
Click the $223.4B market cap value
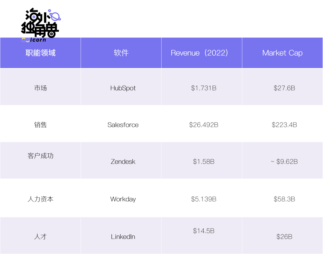click(x=284, y=125)
